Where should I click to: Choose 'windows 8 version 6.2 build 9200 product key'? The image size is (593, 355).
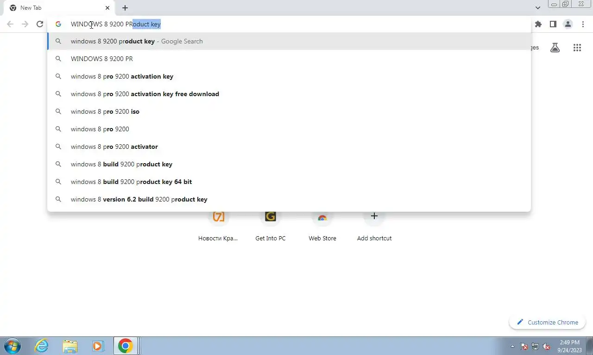(289, 199)
